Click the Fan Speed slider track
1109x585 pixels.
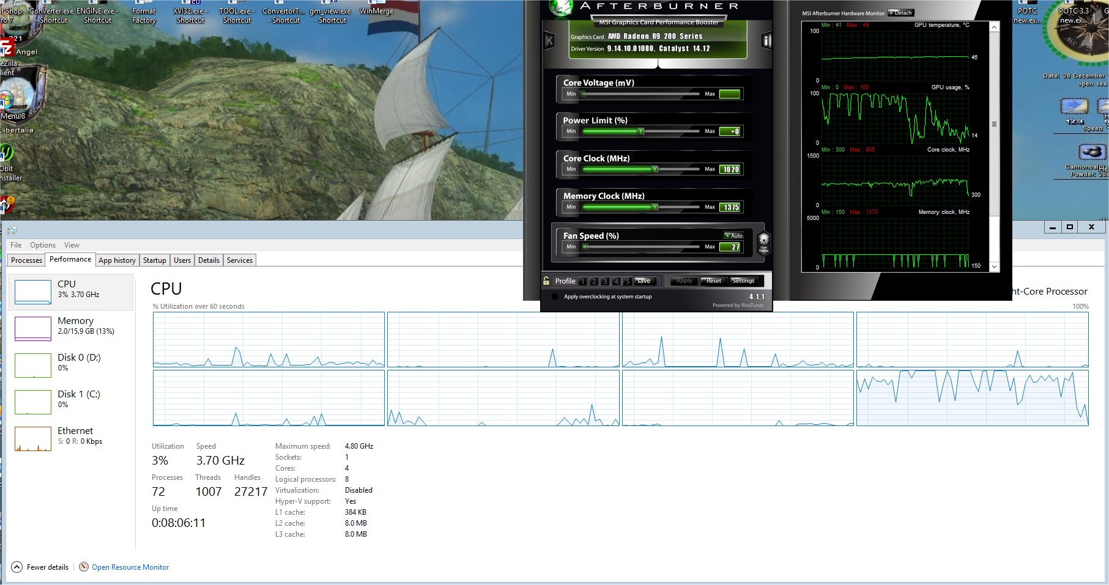click(x=641, y=247)
